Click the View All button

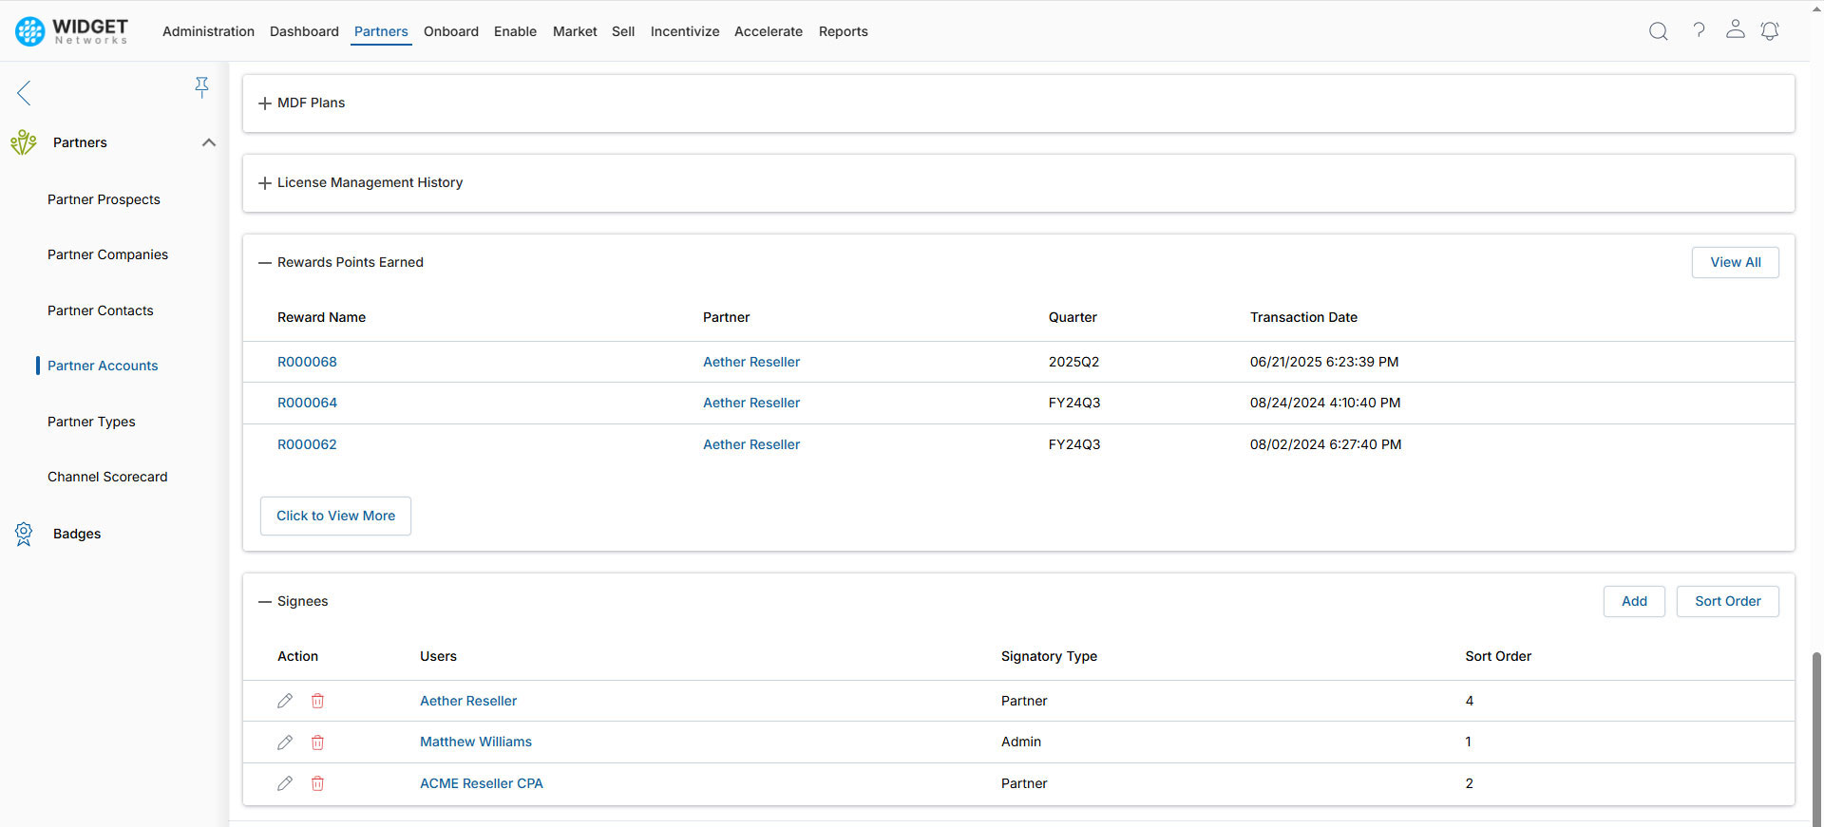[1735, 262]
